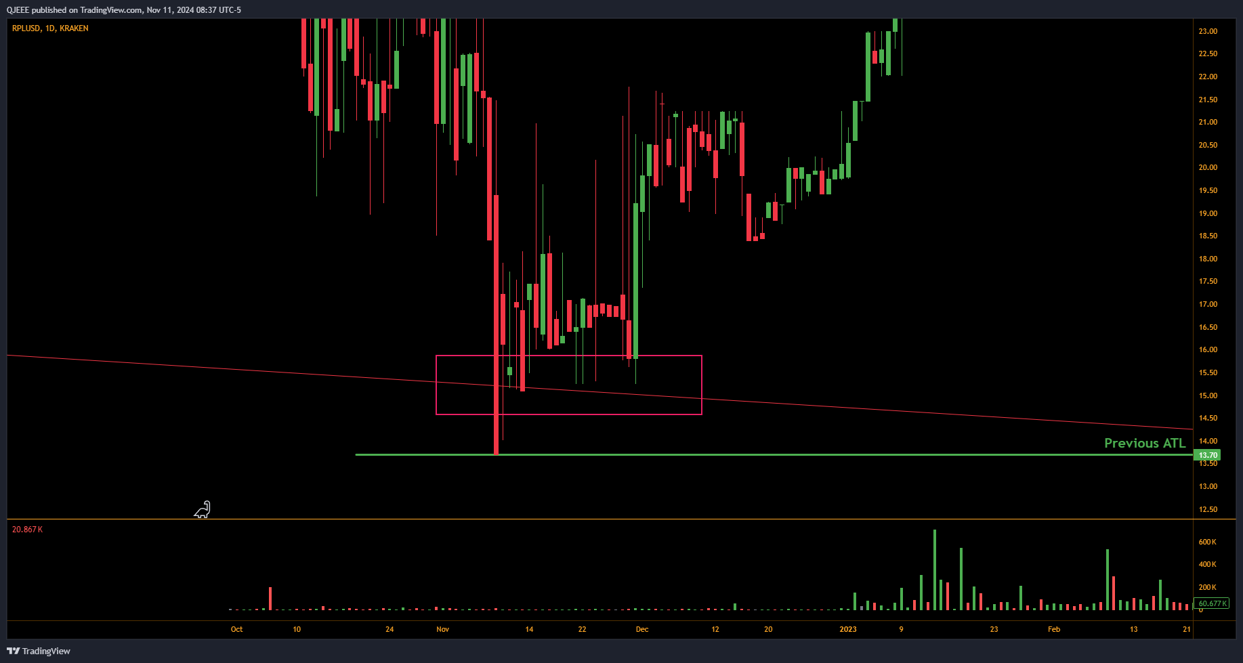The height and width of the screenshot is (663, 1243).
Task: Click the 20.867 K volume value
Action: point(27,530)
